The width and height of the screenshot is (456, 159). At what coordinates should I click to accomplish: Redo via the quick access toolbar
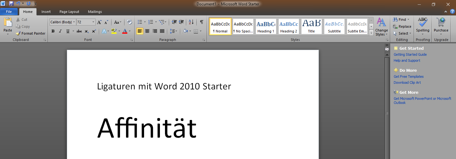point(28,3)
